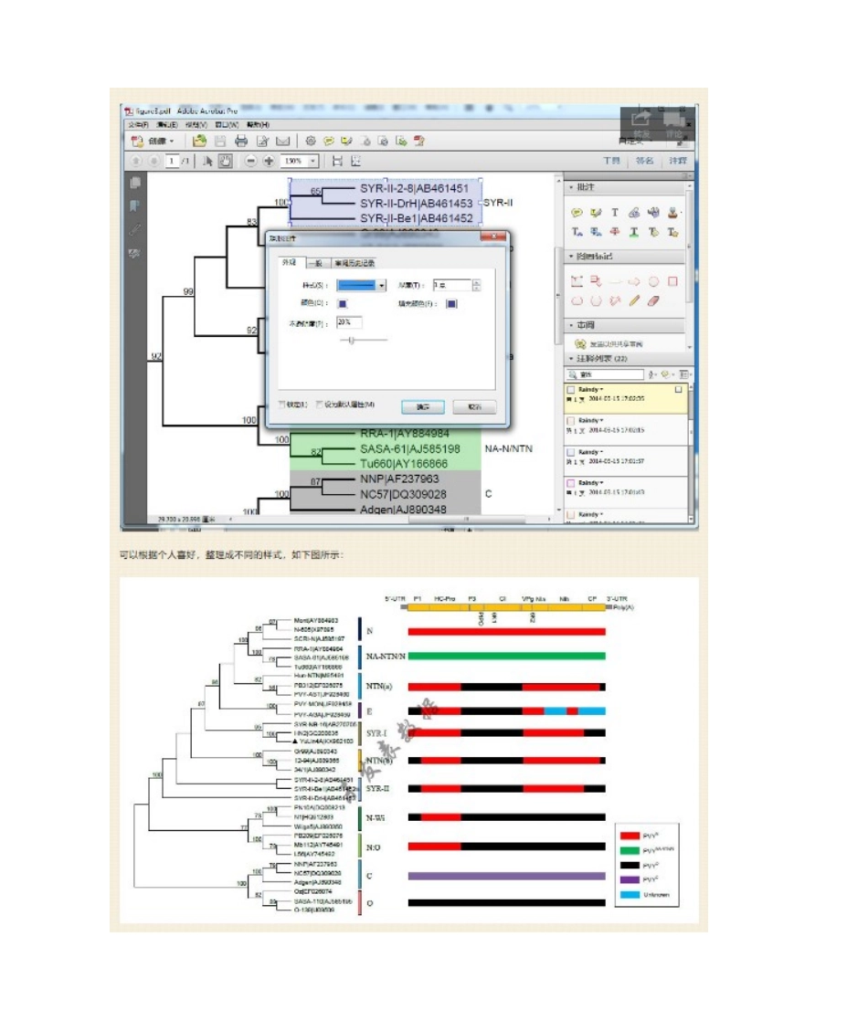
Task: Close the properties dialog with red X
Action: [x=492, y=237]
